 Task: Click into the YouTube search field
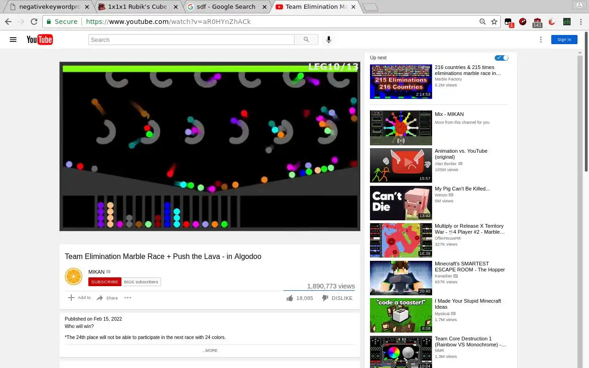point(191,40)
